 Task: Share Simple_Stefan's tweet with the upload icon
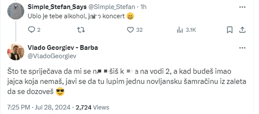click(242, 30)
